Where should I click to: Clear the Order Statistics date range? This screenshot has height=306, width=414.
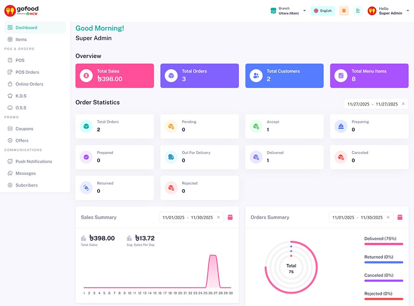[x=403, y=104]
